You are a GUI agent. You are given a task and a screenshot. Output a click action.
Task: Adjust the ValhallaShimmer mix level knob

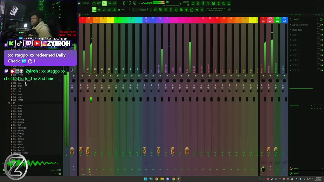(319, 25)
